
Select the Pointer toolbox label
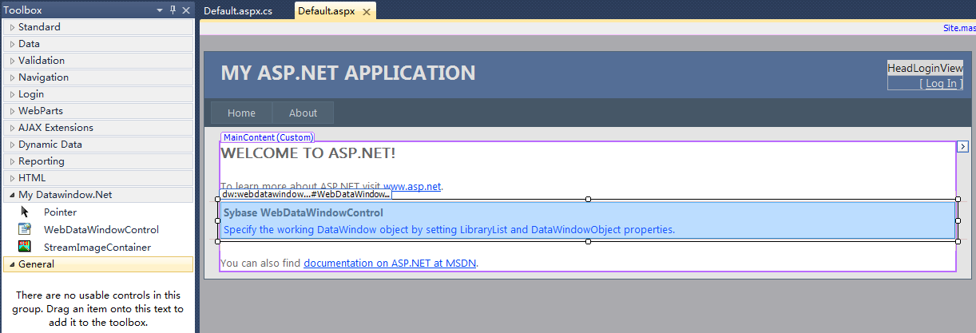pyautogui.click(x=61, y=212)
